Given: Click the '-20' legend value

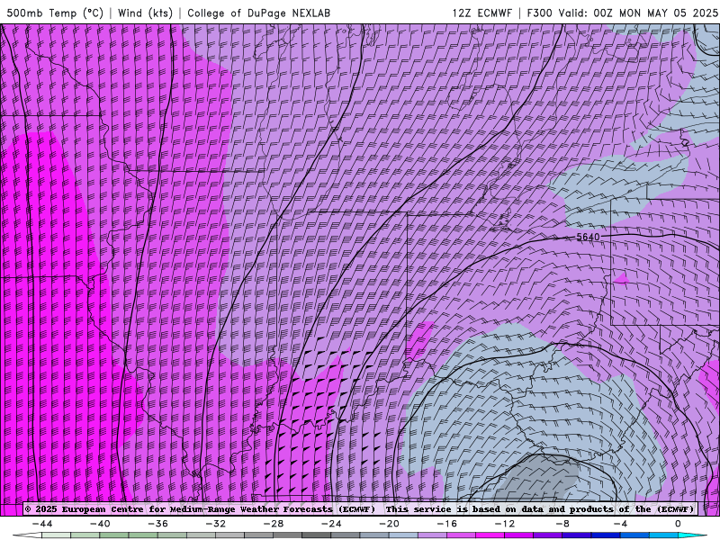Looking at the screenshot, I should coord(390,524).
